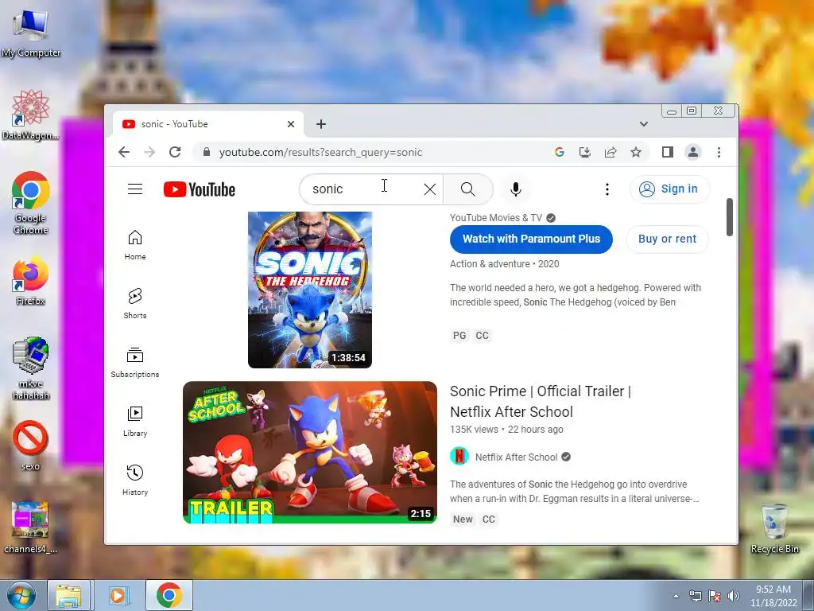
Task: Toggle Chrome side panel icon
Action: point(668,152)
